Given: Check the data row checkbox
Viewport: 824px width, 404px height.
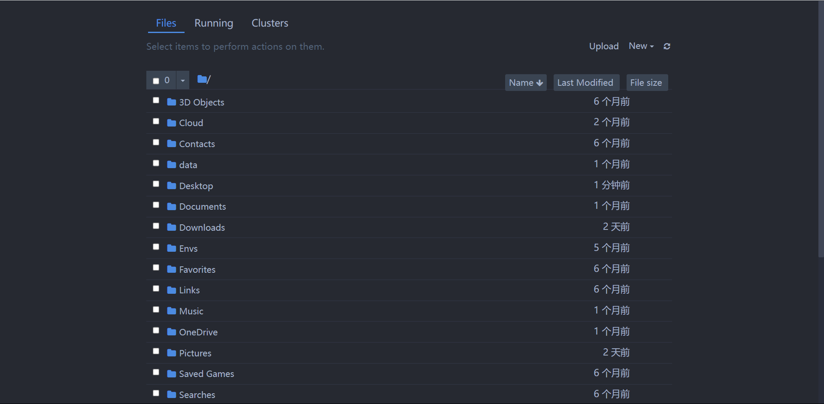Looking at the screenshot, I should coord(156,163).
